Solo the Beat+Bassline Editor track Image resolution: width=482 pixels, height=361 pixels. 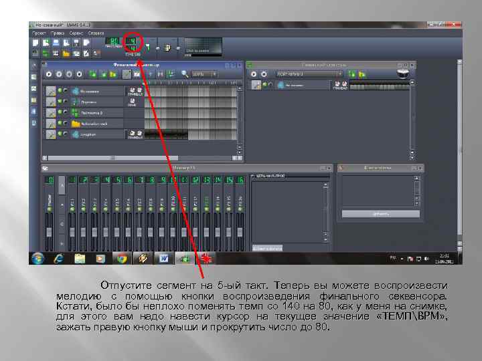pyautogui.click(x=270, y=84)
